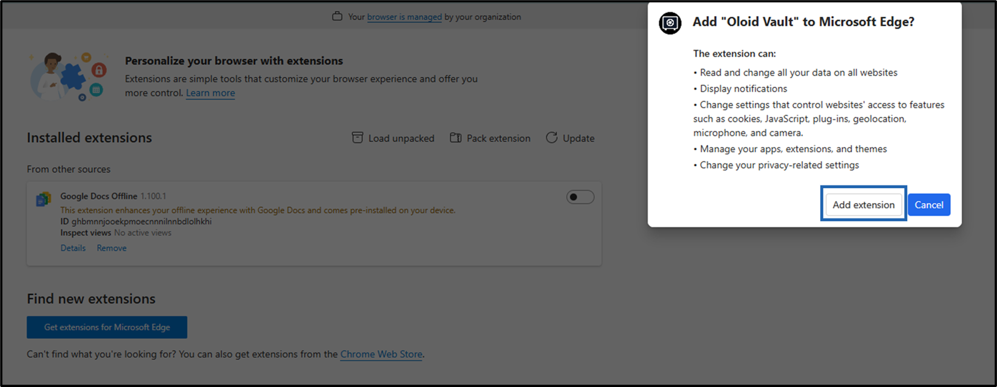Click the Installed extensions heading
This screenshot has width=997, height=387.
tap(89, 138)
